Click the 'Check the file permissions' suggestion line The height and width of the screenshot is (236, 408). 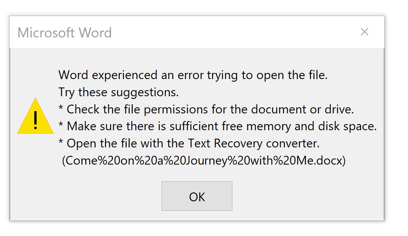tap(206, 109)
